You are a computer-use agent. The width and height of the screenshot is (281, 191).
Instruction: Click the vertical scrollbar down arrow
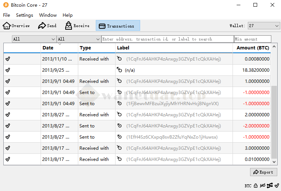point(274,162)
